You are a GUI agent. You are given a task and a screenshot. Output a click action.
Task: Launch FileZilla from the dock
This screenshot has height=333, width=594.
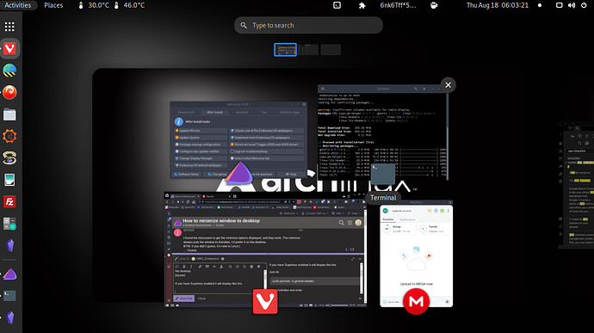point(9,201)
